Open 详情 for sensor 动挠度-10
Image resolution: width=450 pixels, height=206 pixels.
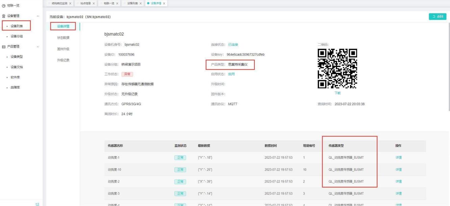click(x=398, y=170)
